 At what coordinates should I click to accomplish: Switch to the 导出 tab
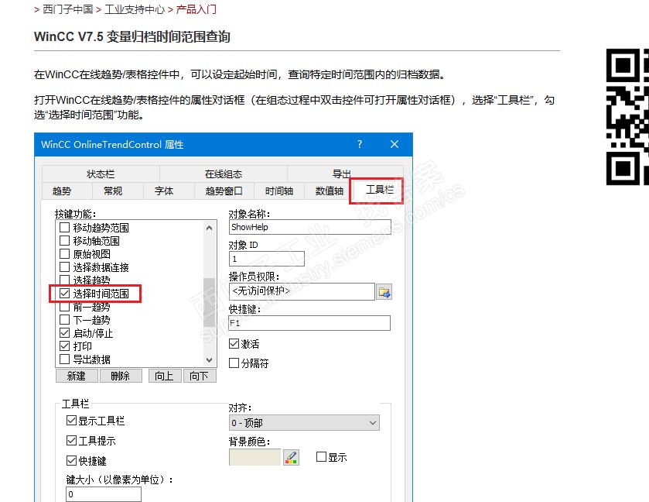click(x=342, y=173)
